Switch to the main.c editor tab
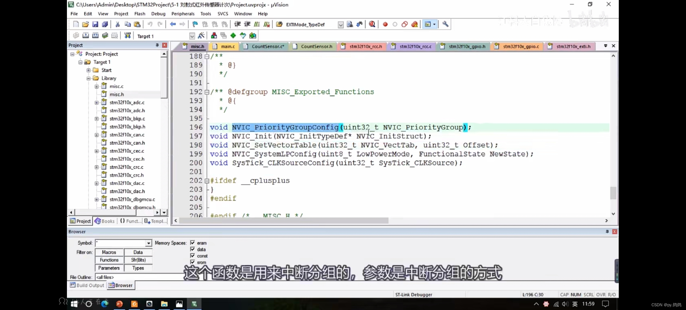Image resolution: width=686 pixels, height=310 pixels. [224, 46]
